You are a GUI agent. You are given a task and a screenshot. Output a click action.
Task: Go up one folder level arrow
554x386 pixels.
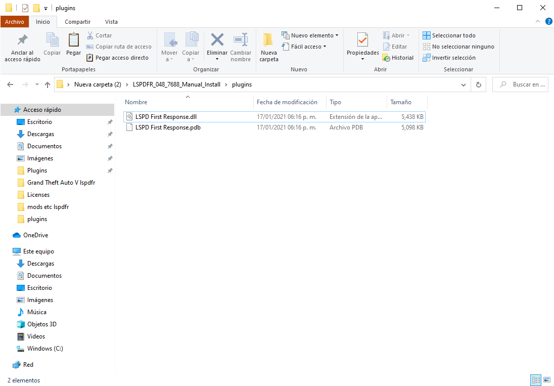click(x=48, y=84)
